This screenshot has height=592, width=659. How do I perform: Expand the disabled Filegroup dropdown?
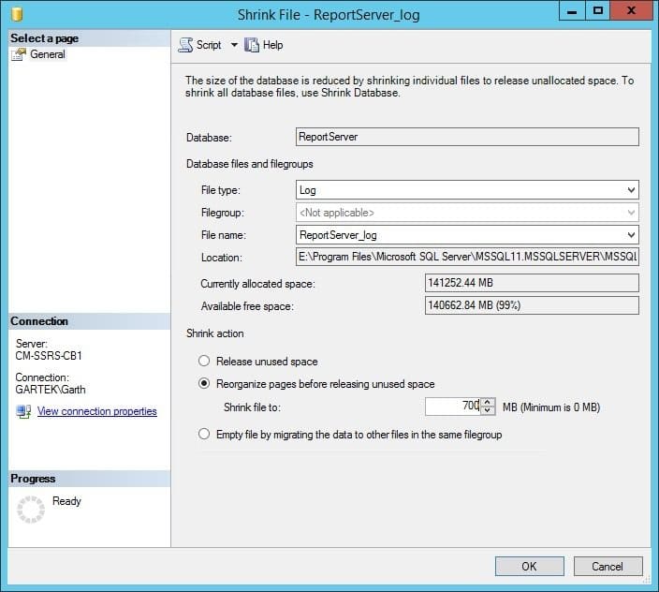[631, 213]
